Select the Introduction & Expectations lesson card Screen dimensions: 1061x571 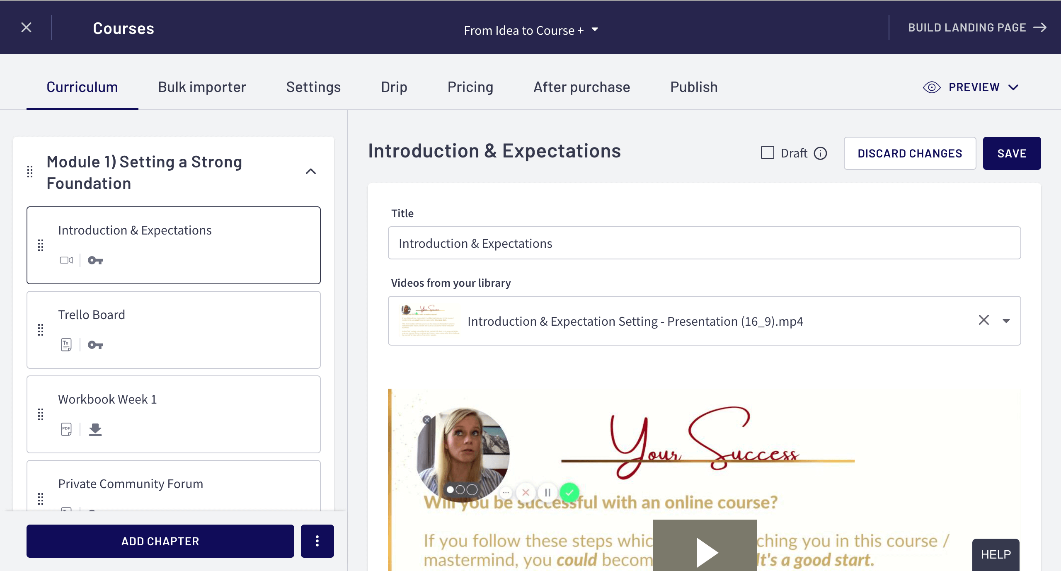coord(174,245)
